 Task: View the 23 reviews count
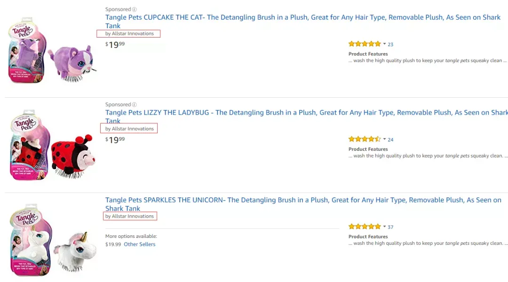point(390,44)
